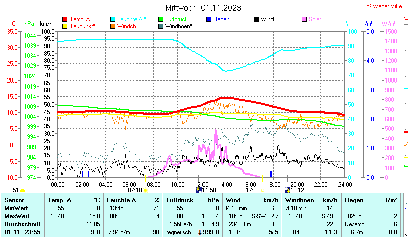Select the pink Solar legend swatch

pyautogui.click(x=304, y=19)
